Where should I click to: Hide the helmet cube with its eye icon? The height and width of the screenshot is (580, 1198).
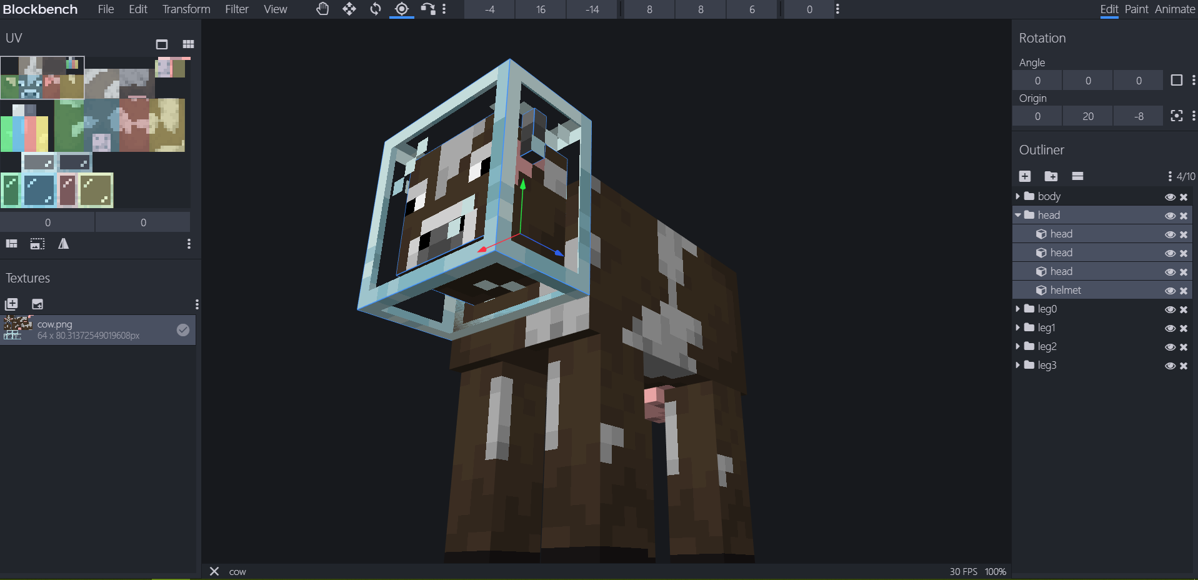[x=1170, y=291]
